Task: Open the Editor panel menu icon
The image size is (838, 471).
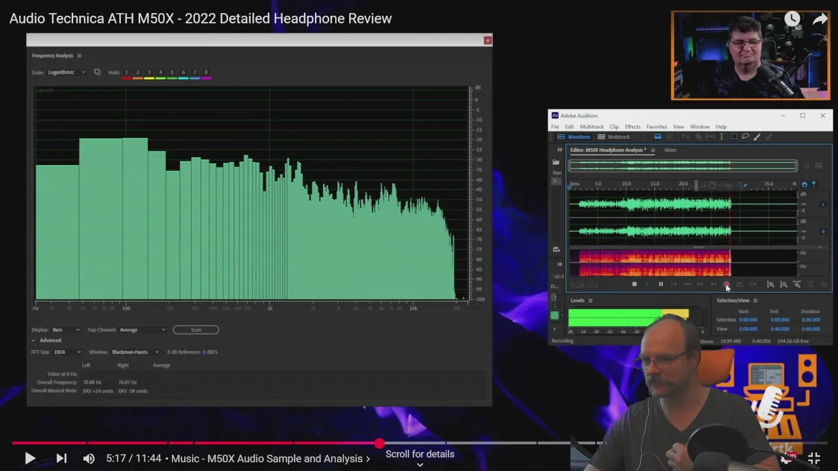Action: pos(653,150)
